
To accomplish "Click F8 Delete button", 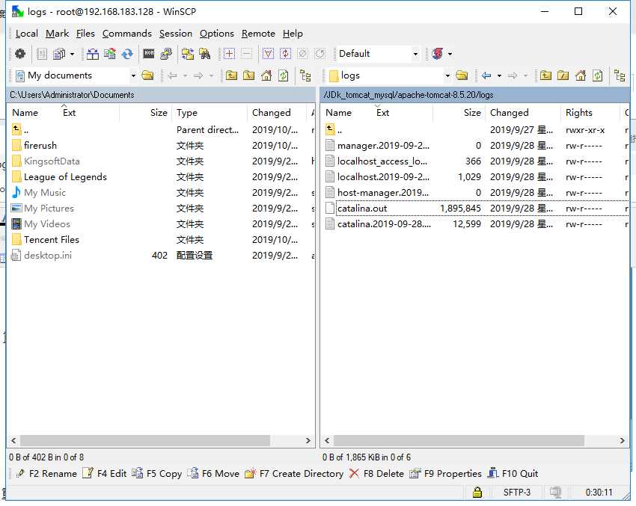I will tap(376, 473).
